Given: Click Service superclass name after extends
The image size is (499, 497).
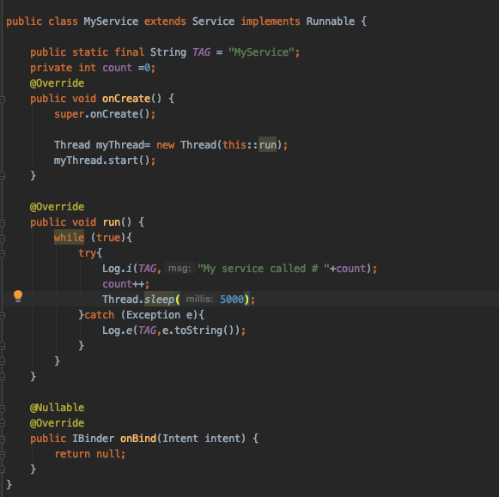Looking at the screenshot, I should click(213, 21).
